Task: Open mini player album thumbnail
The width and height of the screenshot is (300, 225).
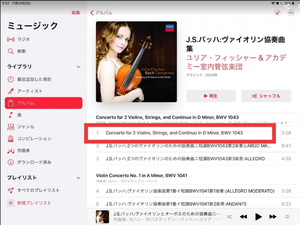Action: click(102, 217)
